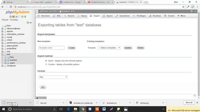Click the Go button to export
Screen dimensions: 200x112
43,87
